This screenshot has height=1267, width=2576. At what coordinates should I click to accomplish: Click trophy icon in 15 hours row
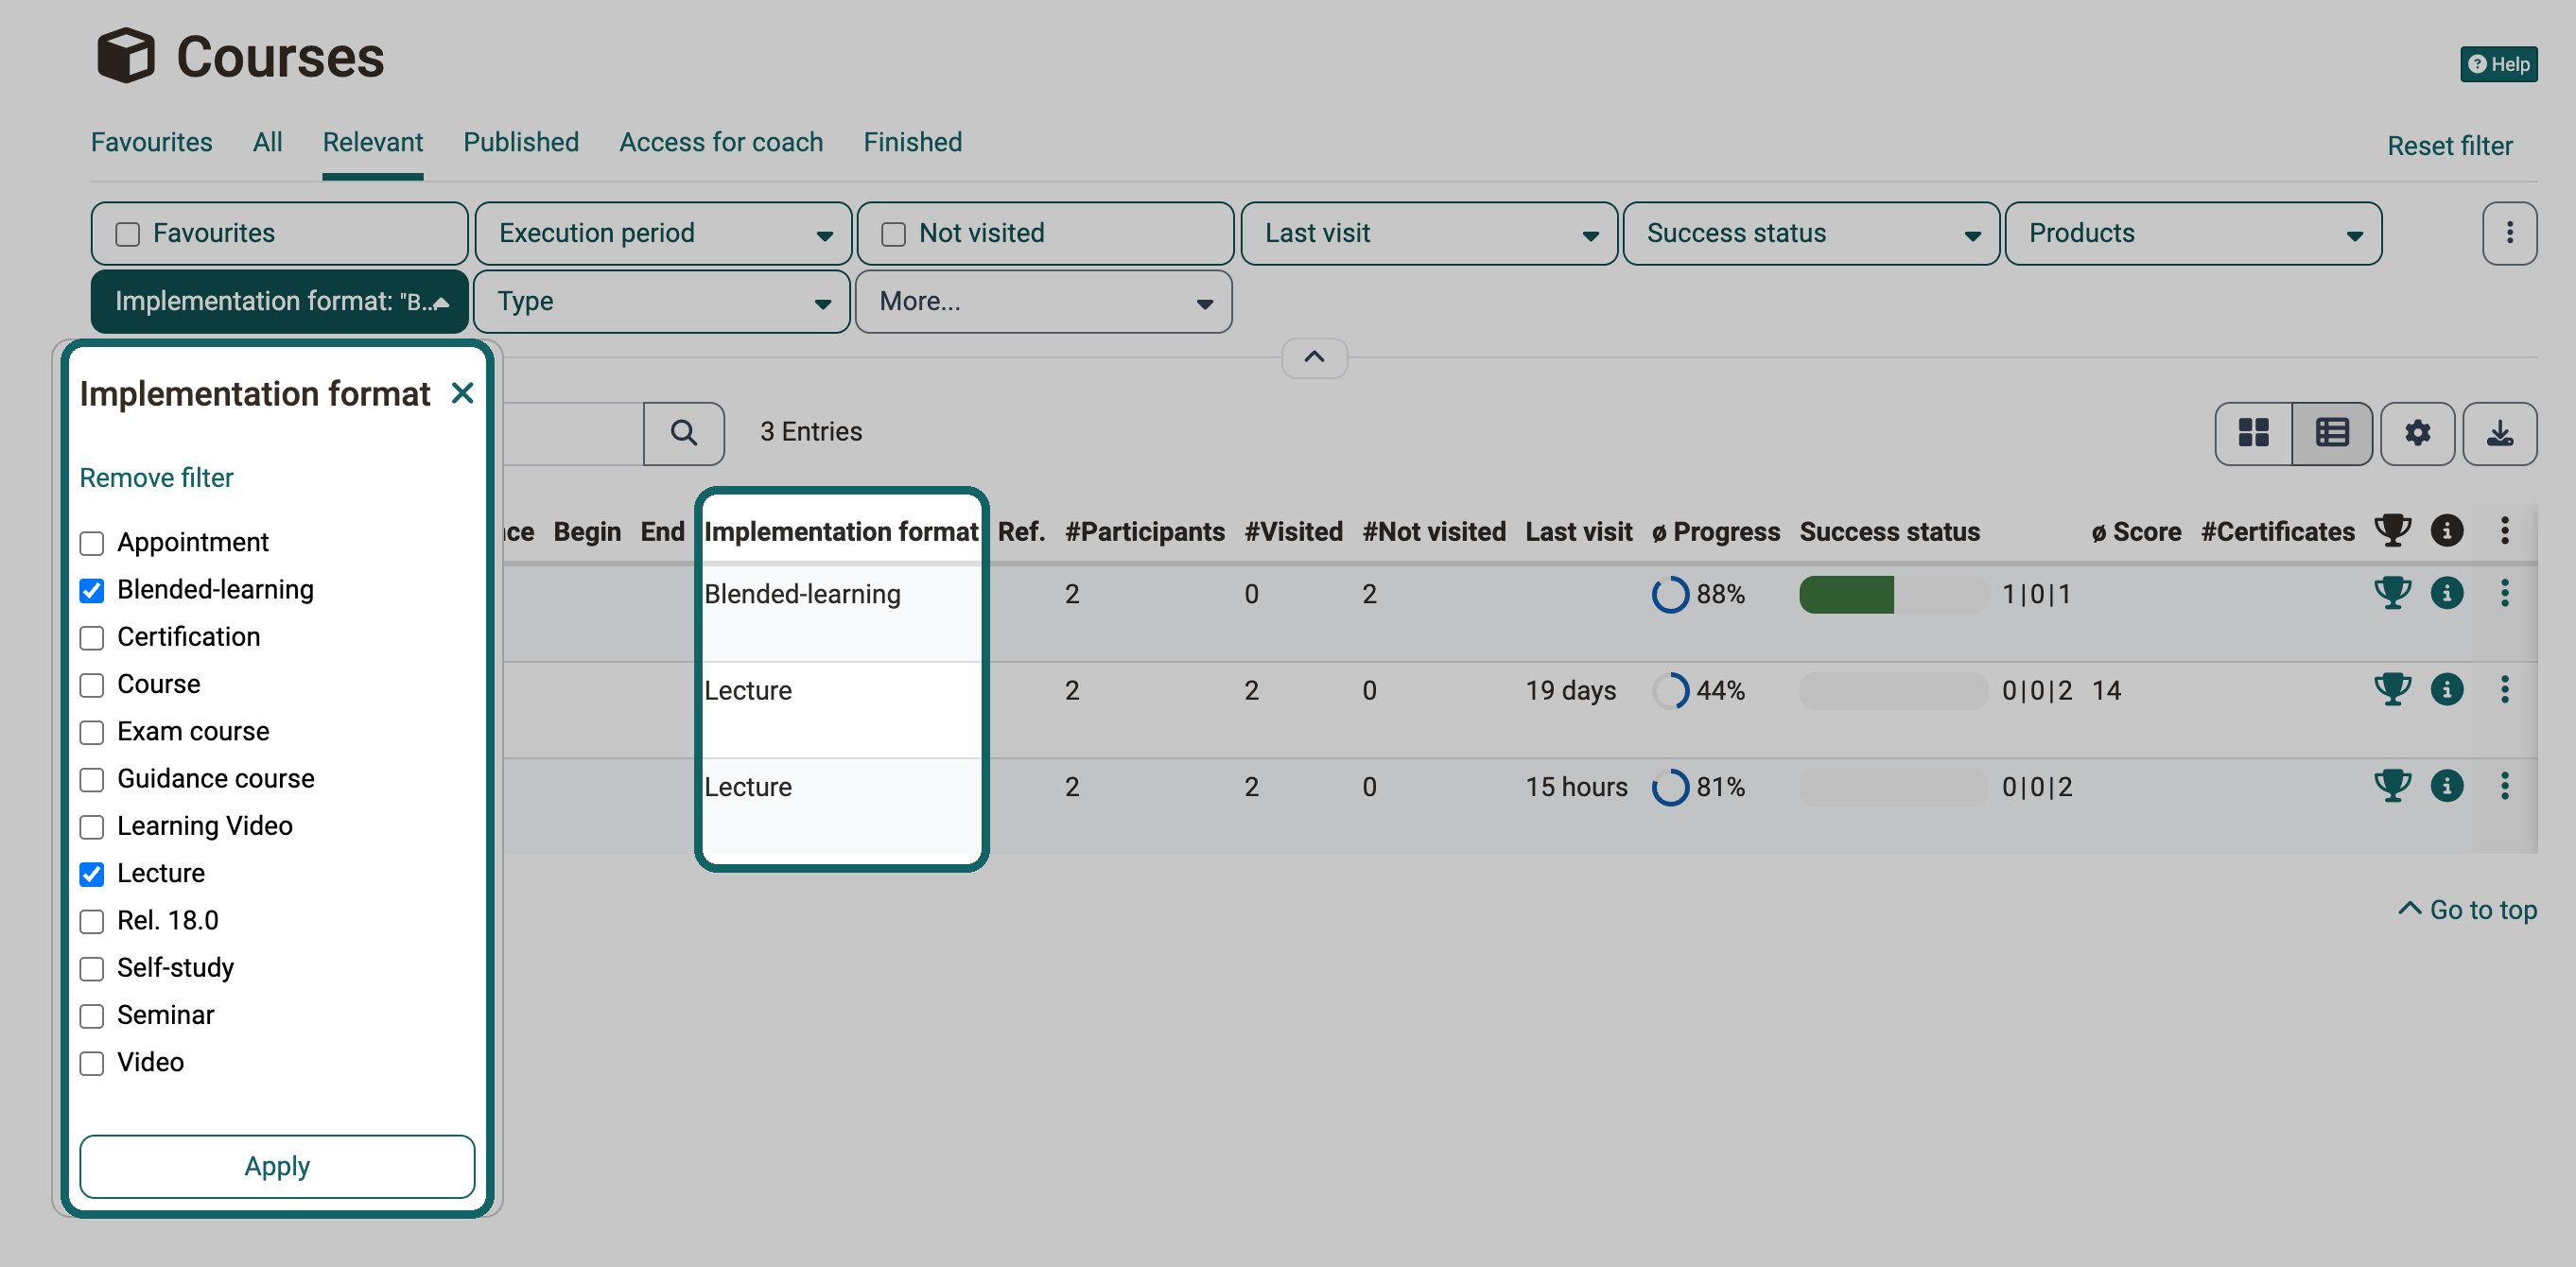[x=2392, y=786]
